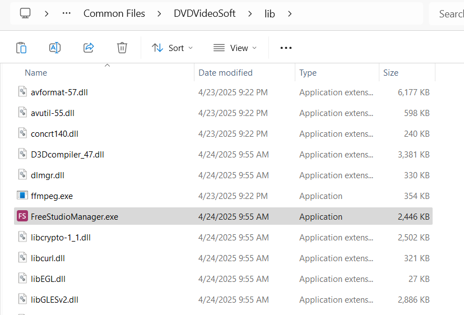Click the Search box
464x315 pixels.
447,13
